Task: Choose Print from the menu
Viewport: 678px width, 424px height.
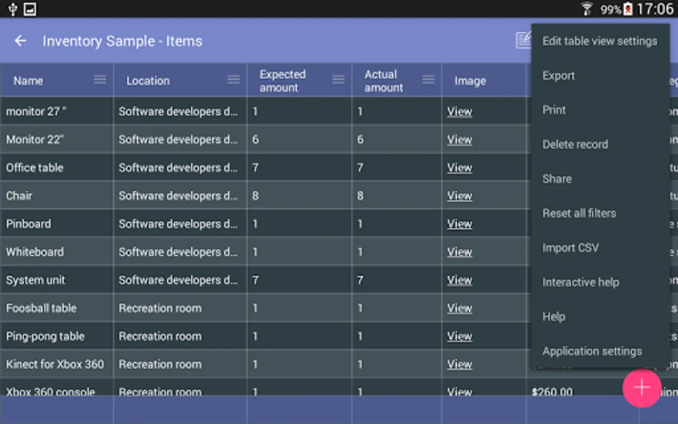Action: [600, 110]
